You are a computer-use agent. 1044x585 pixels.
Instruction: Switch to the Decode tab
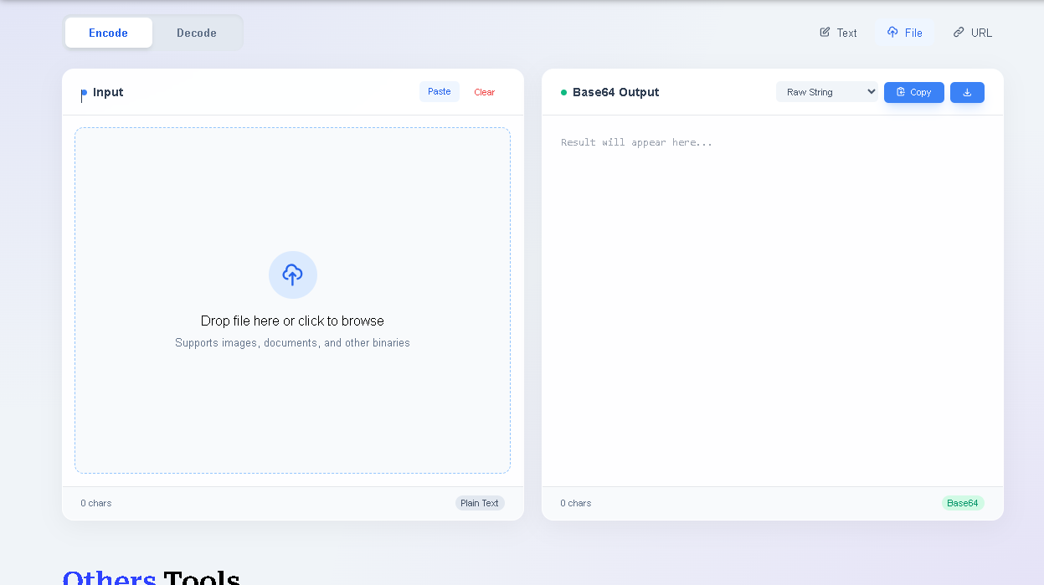196,33
